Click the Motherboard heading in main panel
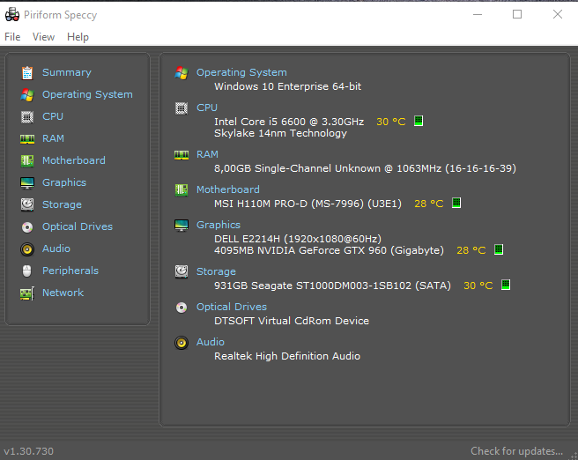Screen dimensions: 578x460 227,189
